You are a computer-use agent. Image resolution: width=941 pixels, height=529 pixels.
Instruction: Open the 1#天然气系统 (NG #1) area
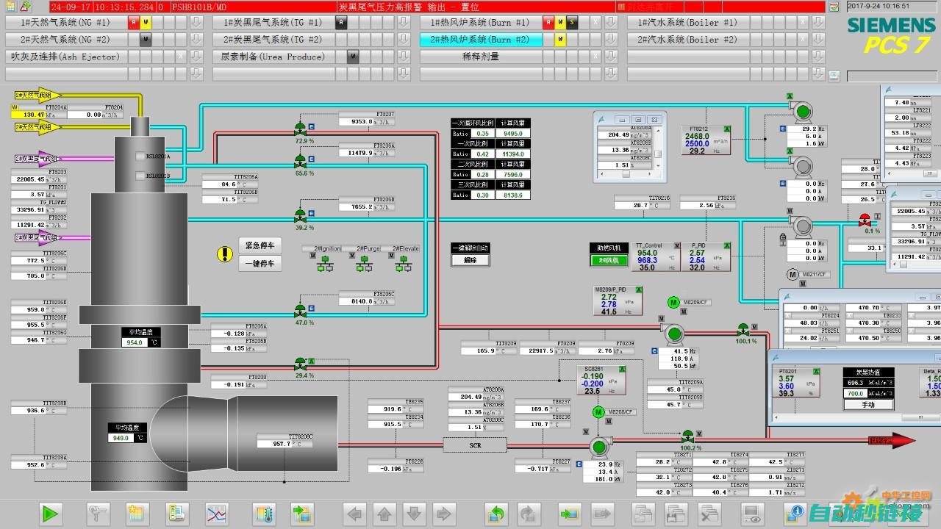(x=66, y=23)
